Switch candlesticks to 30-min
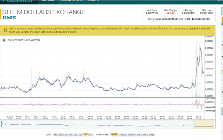Viewport: 223px width, 140px height. [131, 134]
